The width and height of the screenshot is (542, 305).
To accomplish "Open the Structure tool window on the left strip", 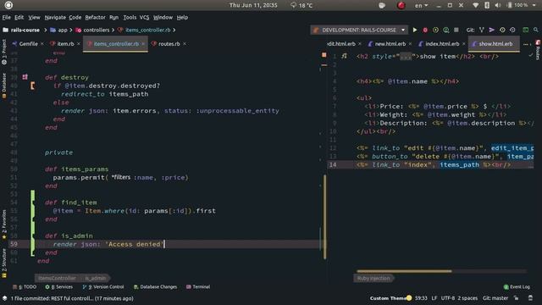I will coord(3,263).
